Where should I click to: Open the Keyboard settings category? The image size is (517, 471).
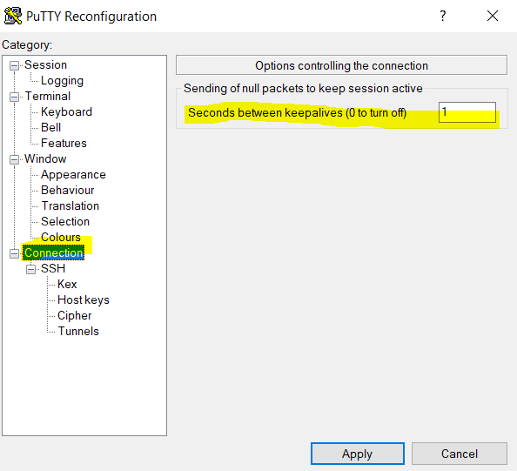coord(66,112)
